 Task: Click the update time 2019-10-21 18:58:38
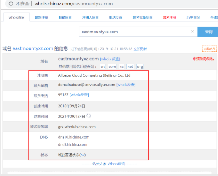116,49
